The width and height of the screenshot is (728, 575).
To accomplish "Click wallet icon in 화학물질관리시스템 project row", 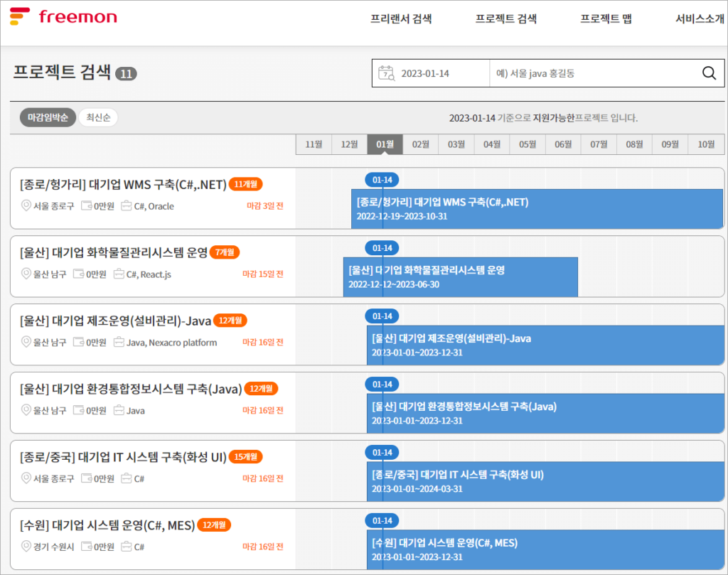I will [78, 274].
